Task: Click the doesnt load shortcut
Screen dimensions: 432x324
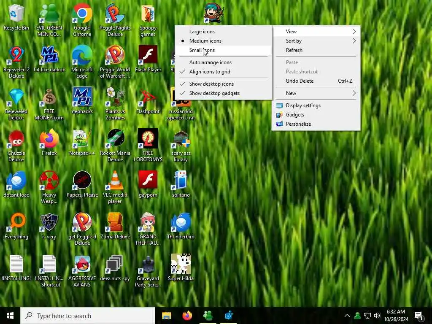Action: (x=16, y=184)
